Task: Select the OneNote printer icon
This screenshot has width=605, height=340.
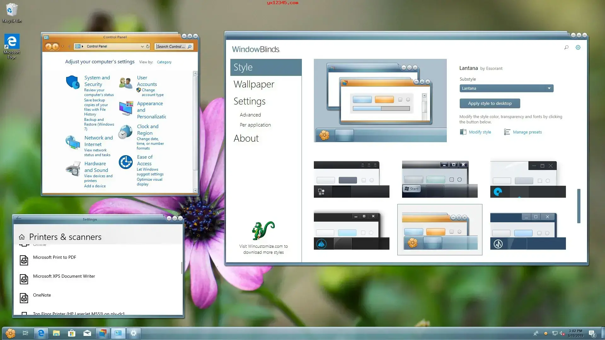Action: point(24,298)
